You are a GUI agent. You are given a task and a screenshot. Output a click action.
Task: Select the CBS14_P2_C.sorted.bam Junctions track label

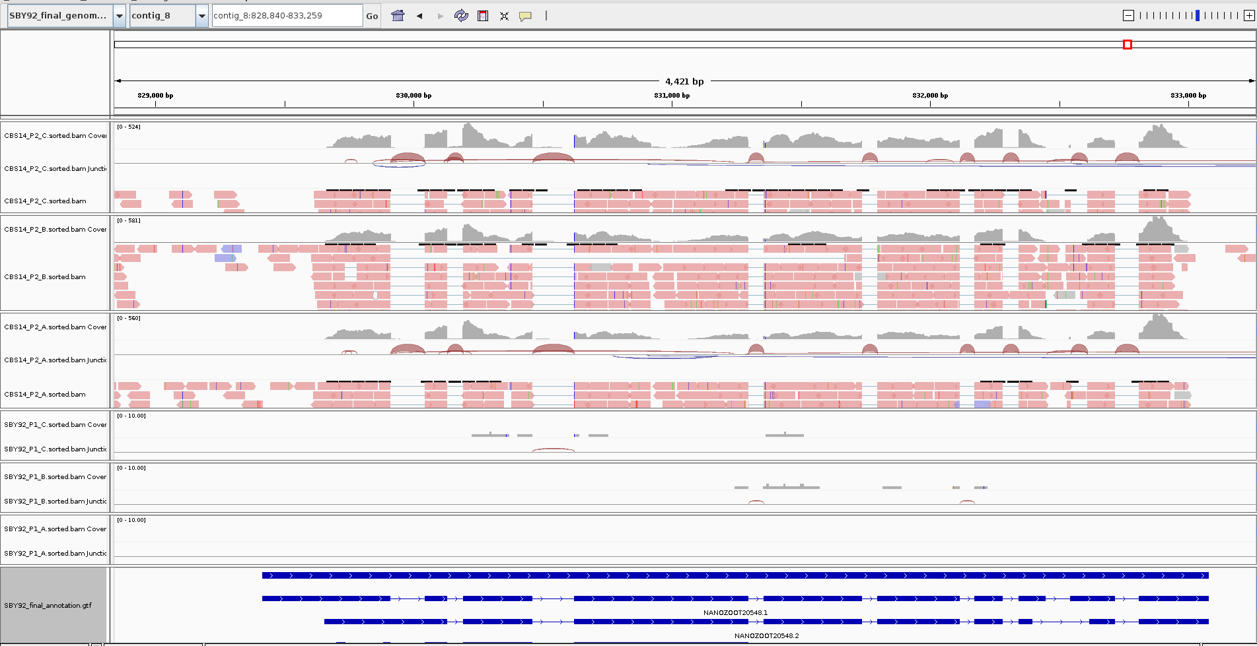(x=55, y=169)
